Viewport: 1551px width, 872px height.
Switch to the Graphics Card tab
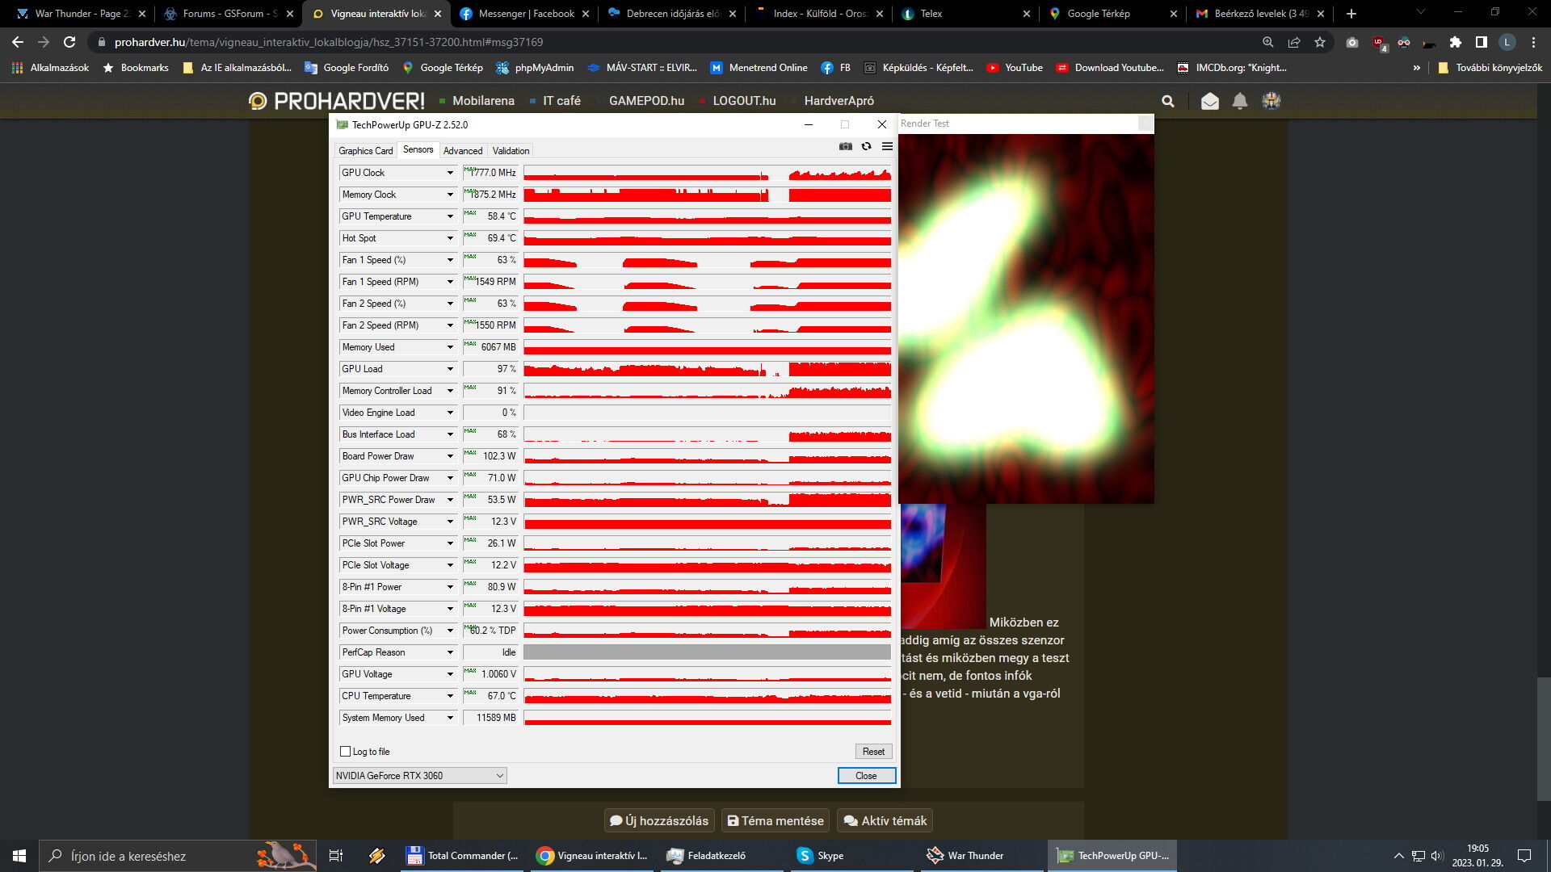click(x=365, y=151)
